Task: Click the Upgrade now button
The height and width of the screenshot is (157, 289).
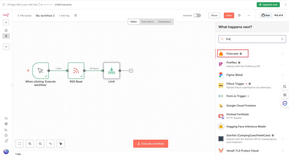Action: click(x=268, y=5)
